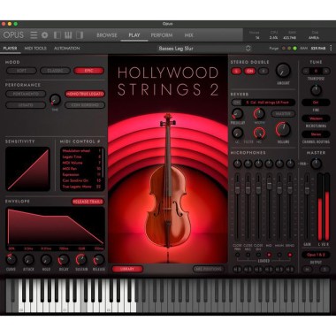Toggle the keyboard panel icon
The width and height of the screenshot is (336, 336).
tap(68, 35)
